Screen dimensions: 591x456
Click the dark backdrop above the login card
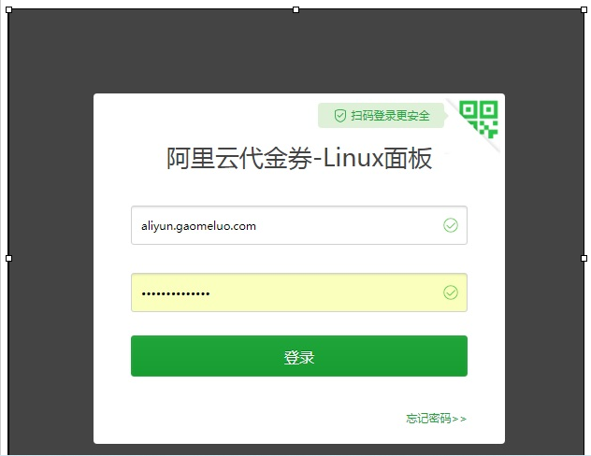coord(295,52)
